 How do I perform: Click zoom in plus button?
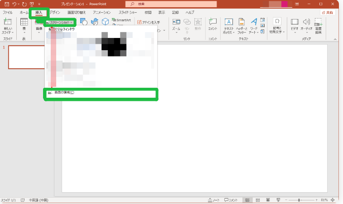click(x=316, y=200)
